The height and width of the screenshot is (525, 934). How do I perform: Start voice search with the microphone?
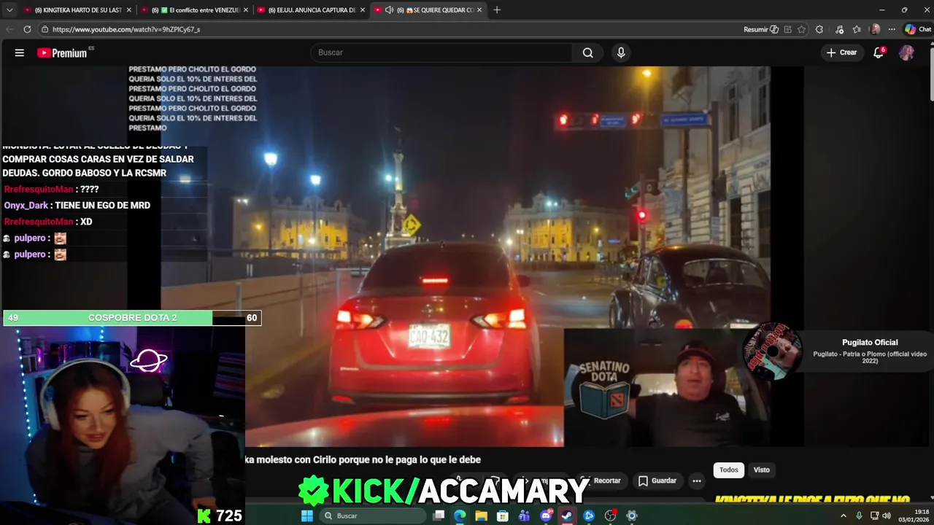click(621, 52)
